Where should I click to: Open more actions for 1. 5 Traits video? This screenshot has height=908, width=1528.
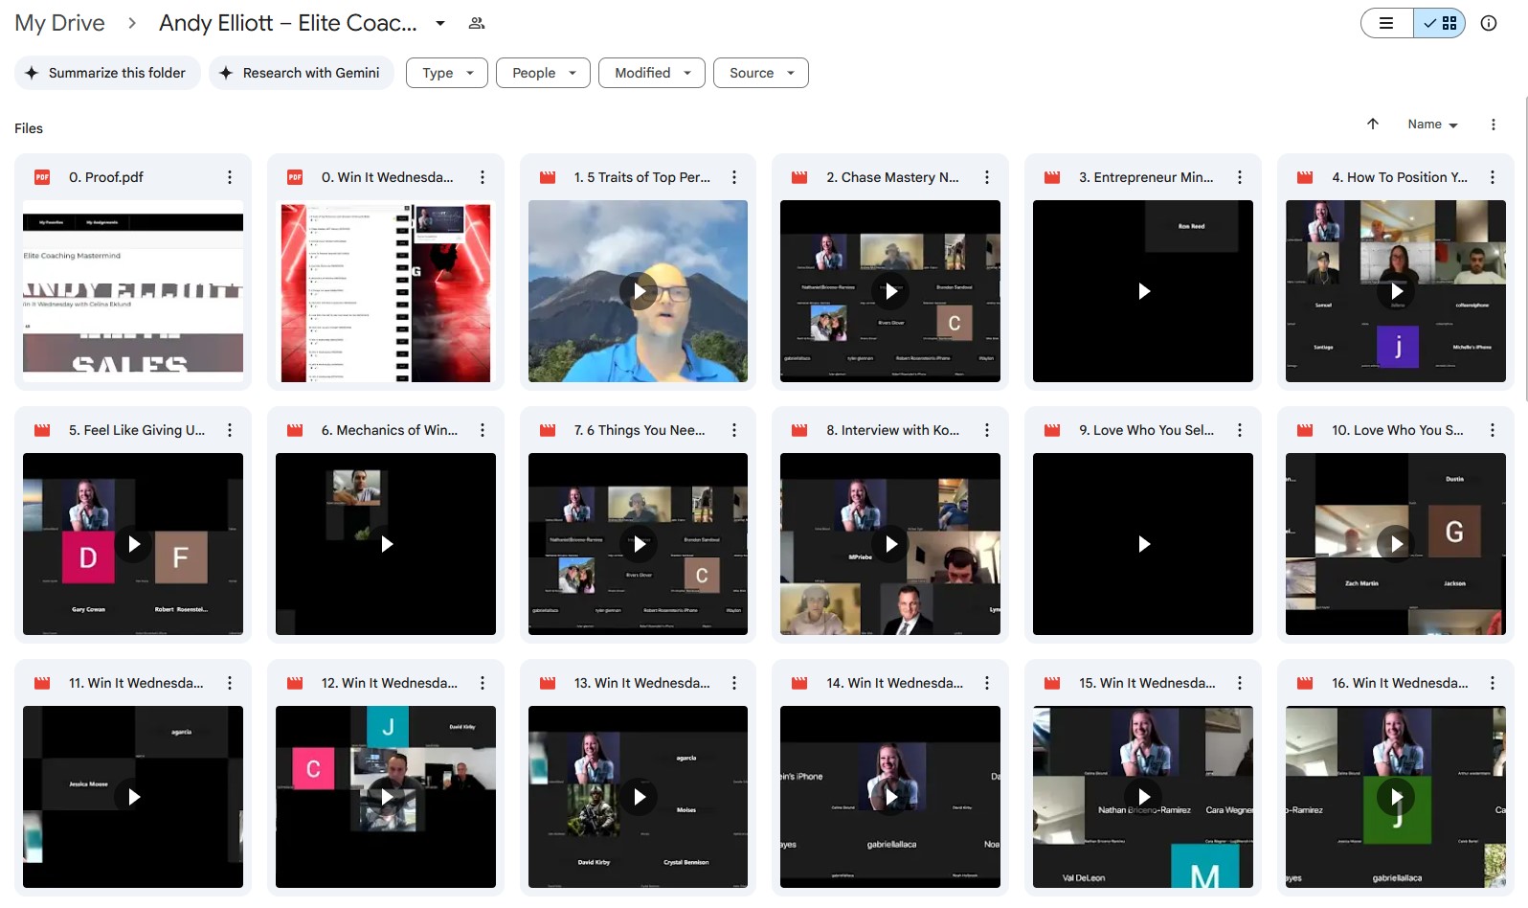click(734, 177)
